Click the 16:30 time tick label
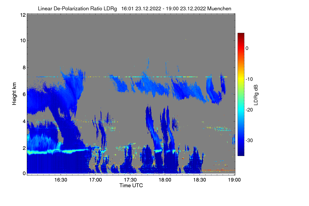This screenshot has height=206, width=309. point(61,180)
